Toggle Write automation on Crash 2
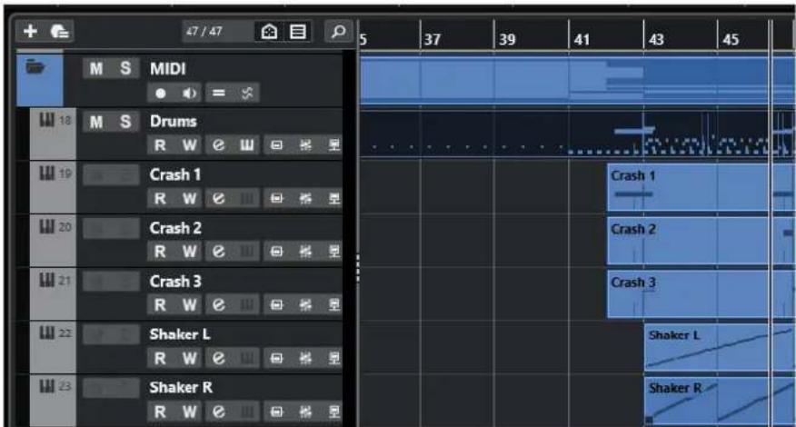Viewport: 796px width, 427px height. (x=189, y=252)
